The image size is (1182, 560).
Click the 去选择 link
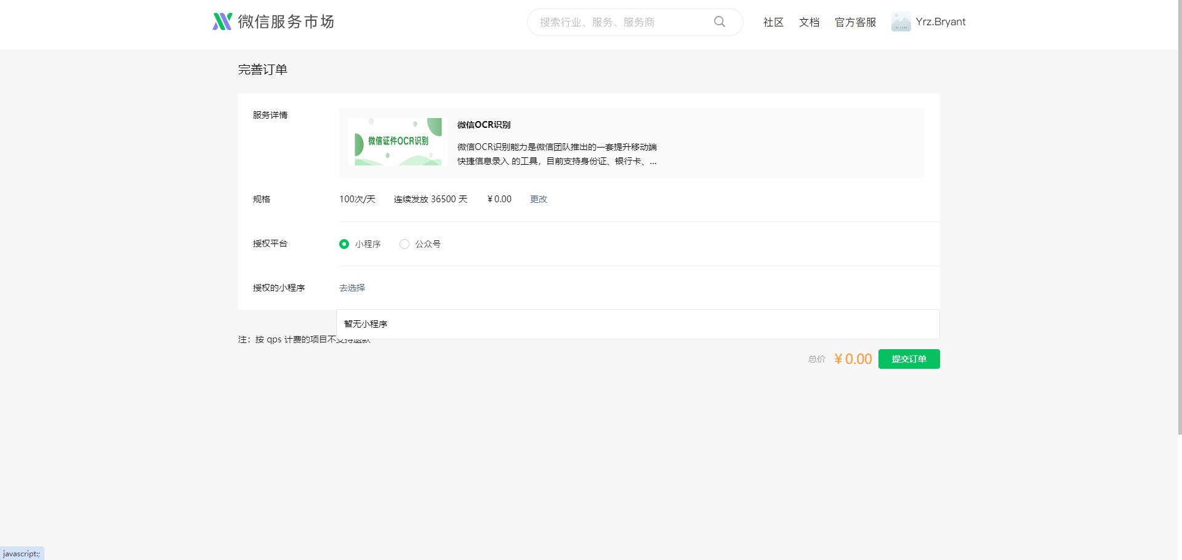click(x=352, y=288)
